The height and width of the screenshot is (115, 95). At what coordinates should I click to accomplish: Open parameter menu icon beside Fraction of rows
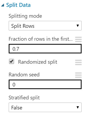click(78, 39)
